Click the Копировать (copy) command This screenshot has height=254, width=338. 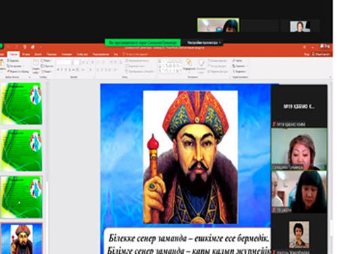click(14, 66)
